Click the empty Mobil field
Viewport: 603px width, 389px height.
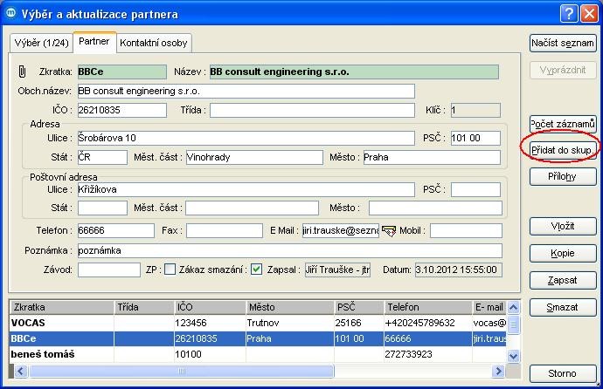tap(466, 230)
